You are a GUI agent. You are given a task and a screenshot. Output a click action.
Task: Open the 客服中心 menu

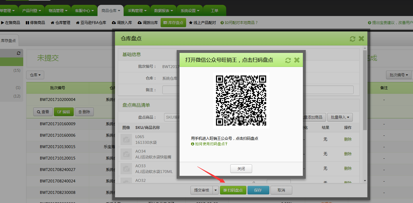point(84,11)
